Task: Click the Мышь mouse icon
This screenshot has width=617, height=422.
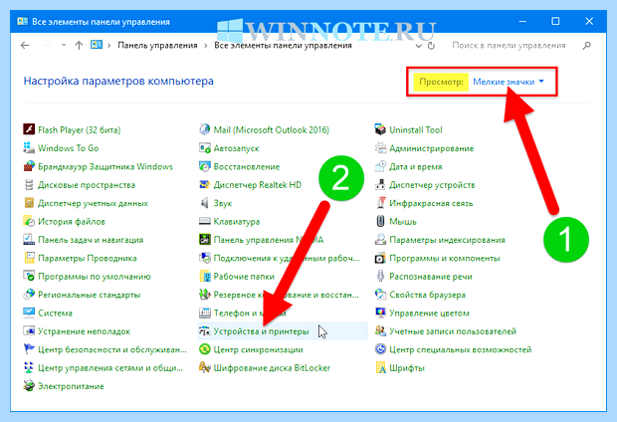Action: tap(380, 221)
